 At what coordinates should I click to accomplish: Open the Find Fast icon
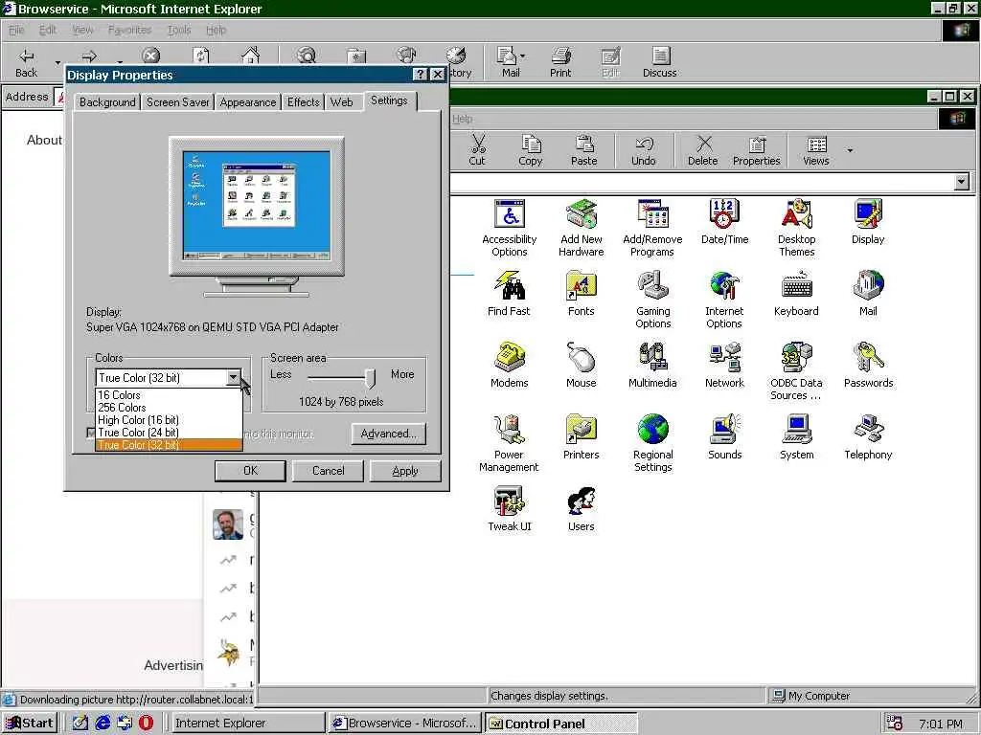tap(509, 293)
